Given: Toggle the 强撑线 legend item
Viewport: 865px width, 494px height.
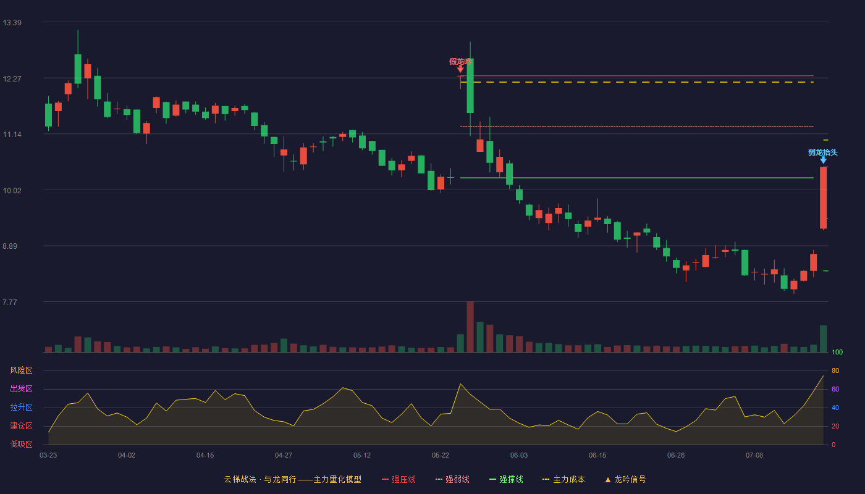Looking at the screenshot, I should [x=506, y=479].
